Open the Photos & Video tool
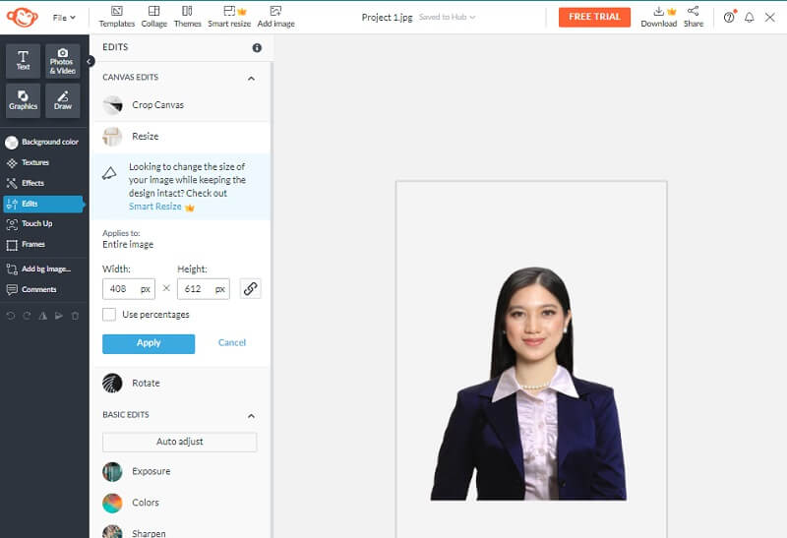The height and width of the screenshot is (538, 787). pos(63,61)
